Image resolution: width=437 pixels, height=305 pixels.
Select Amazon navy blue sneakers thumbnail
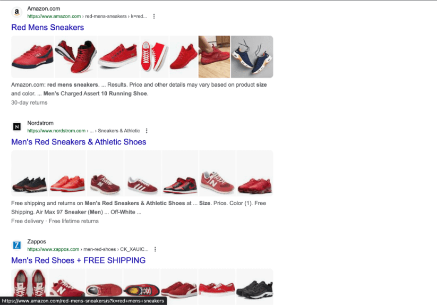252,57
